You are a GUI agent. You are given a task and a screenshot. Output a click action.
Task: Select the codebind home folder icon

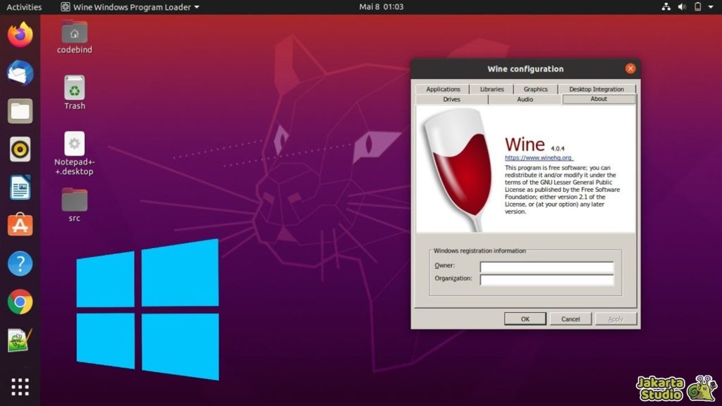tap(74, 33)
